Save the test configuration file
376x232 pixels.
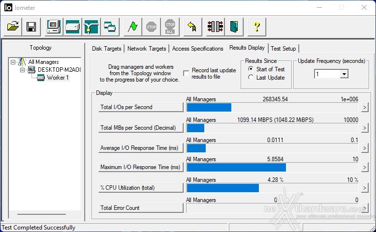(31, 27)
